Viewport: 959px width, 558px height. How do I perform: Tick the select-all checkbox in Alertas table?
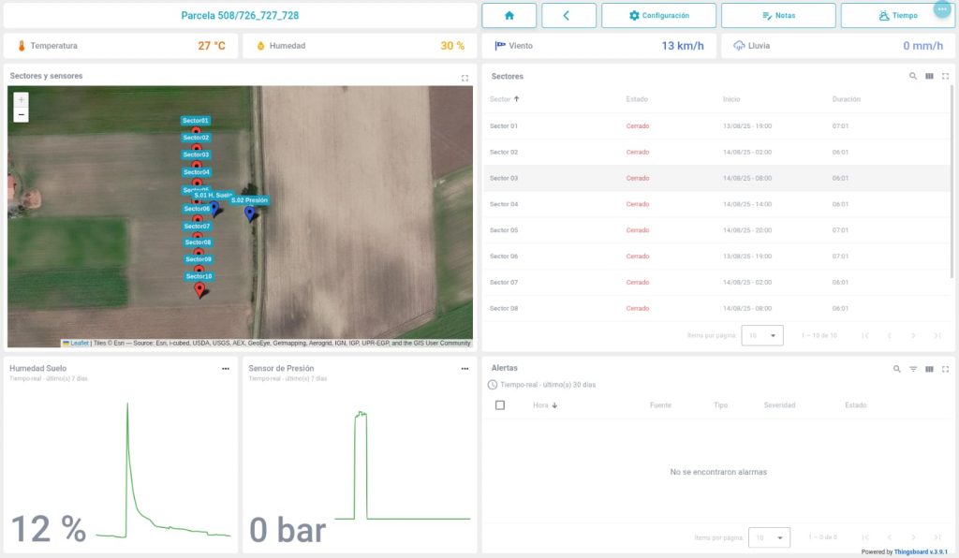[x=500, y=405]
